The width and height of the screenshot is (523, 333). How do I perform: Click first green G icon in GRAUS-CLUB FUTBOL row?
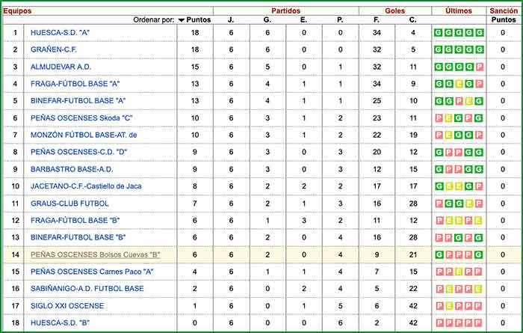click(x=448, y=204)
